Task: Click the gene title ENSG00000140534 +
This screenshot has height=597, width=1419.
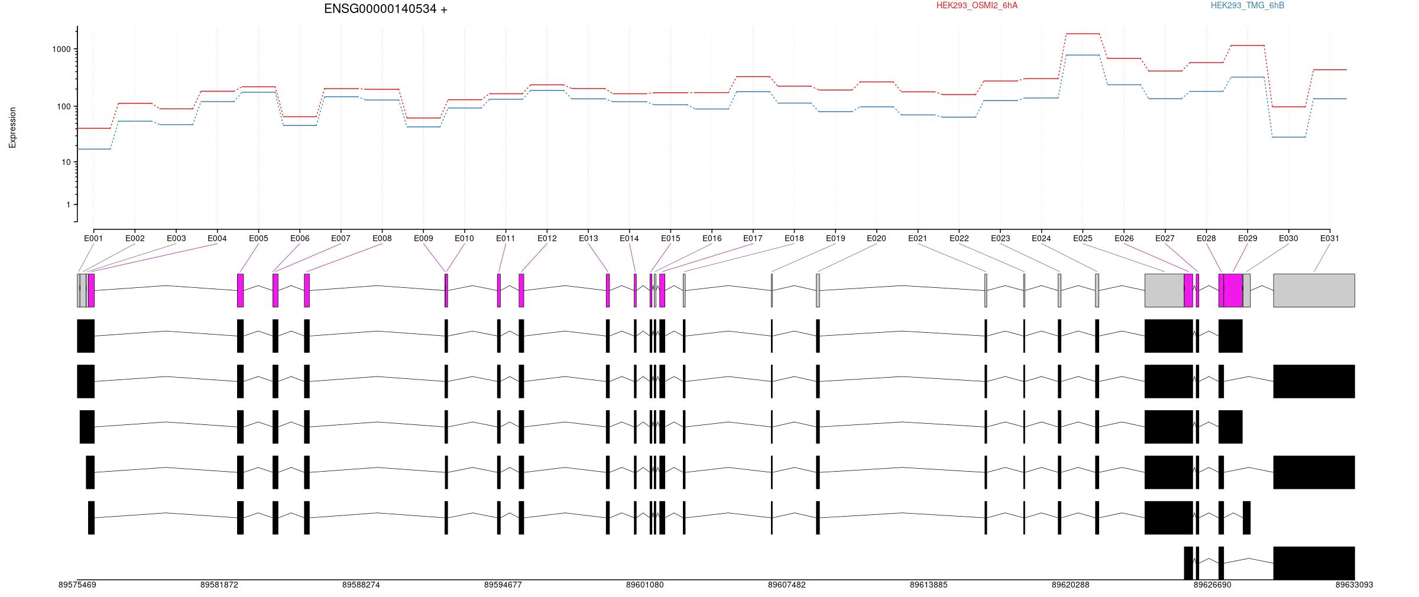Action: pyautogui.click(x=385, y=9)
